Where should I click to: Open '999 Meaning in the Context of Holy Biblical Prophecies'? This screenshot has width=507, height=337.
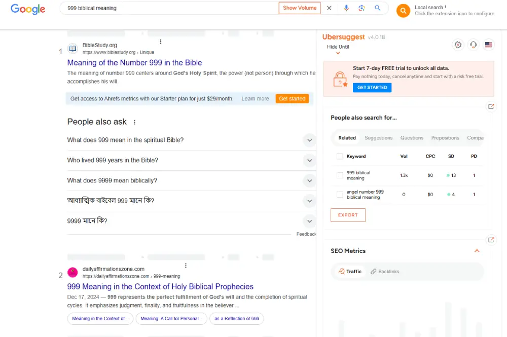pos(160,287)
